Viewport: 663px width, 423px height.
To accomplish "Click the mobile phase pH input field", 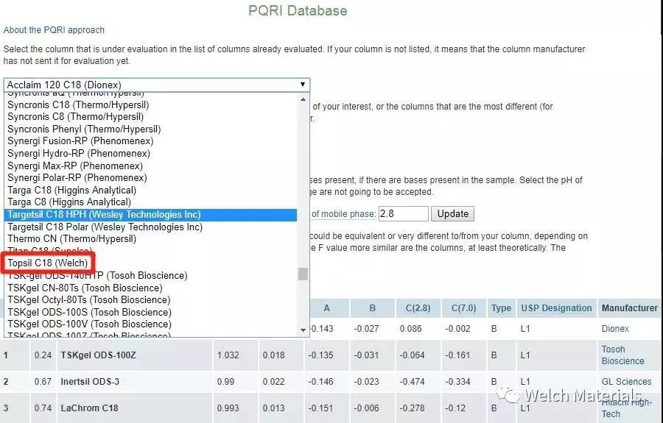I will click(x=404, y=213).
